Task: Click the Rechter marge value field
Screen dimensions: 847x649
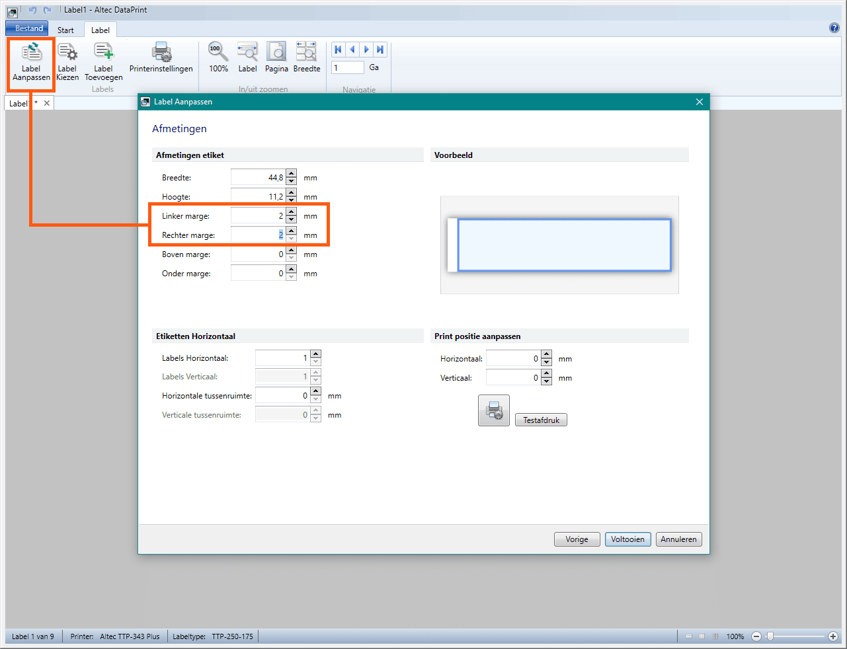Action: pyautogui.click(x=258, y=235)
